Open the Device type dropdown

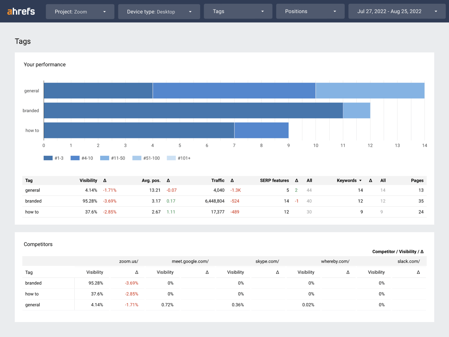click(159, 12)
